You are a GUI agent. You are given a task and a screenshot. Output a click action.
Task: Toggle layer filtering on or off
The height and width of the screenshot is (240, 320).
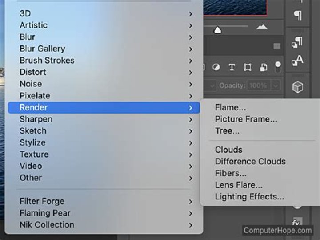[x=279, y=67]
